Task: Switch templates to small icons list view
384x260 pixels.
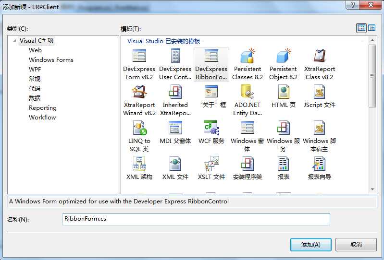Action: (372, 28)
